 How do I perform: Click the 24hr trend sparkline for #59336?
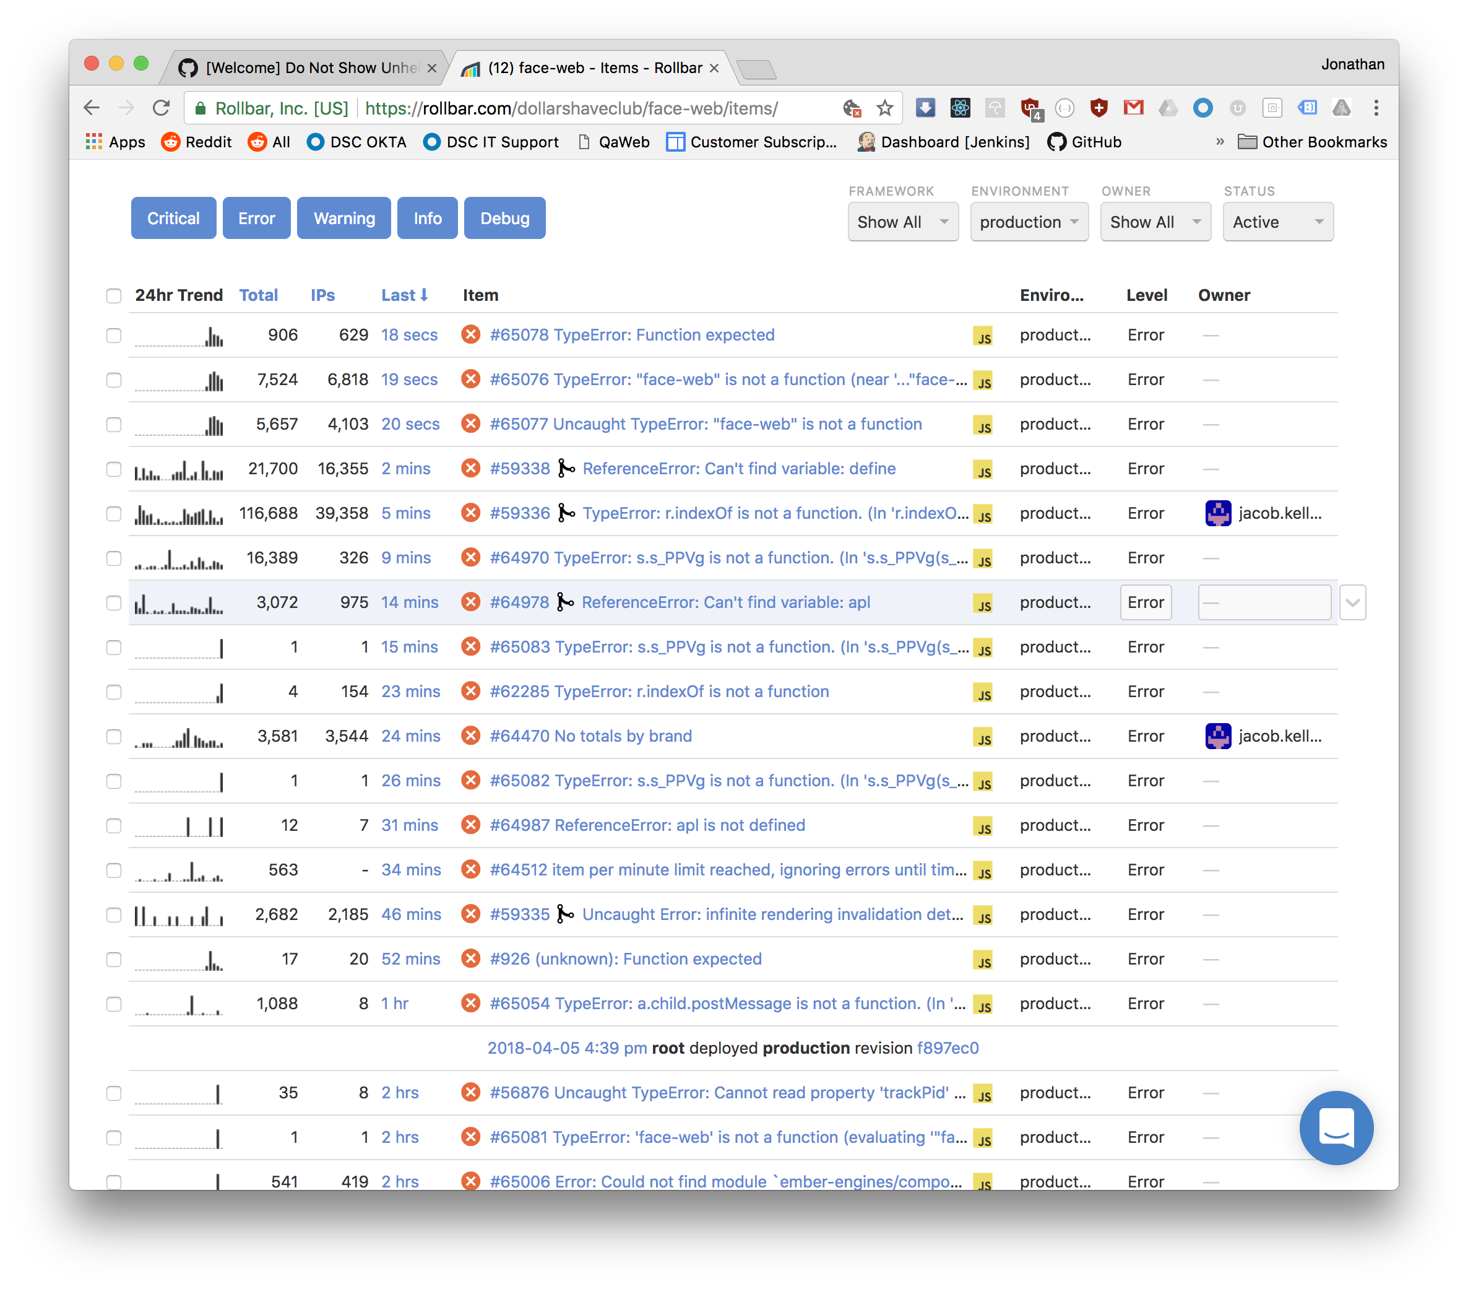[x=179, y=514]
